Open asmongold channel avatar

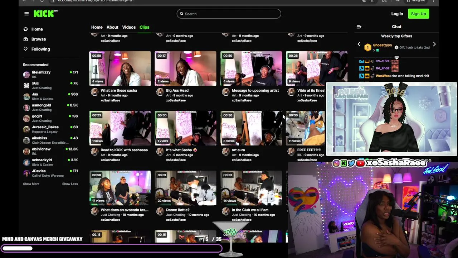26,107
